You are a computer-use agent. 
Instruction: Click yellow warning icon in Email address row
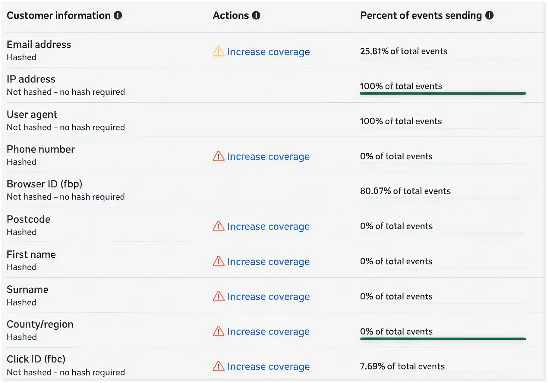(219, 52)
